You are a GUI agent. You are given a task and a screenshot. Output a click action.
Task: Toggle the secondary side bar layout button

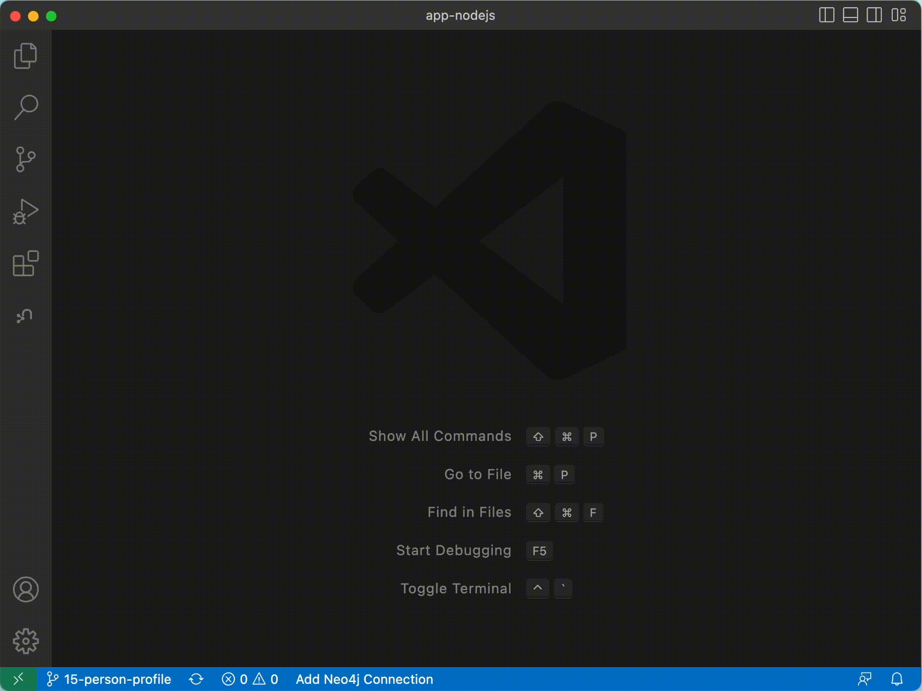coord(874,15)
